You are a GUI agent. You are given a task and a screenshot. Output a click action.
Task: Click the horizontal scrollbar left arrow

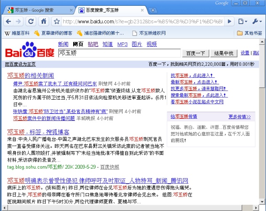tap(5, 208)
